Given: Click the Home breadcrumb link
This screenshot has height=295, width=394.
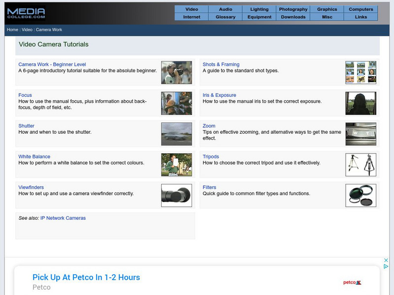Looking at the screenshot, I should [12, 30].
